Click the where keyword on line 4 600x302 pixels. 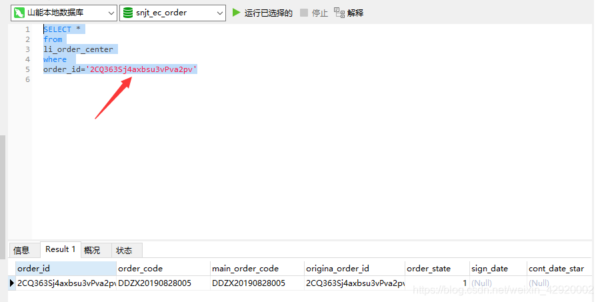tap(55, 59)
